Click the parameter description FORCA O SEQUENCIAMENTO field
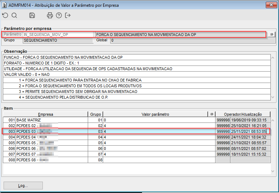279x193 pixels. [x=181, y=35]
